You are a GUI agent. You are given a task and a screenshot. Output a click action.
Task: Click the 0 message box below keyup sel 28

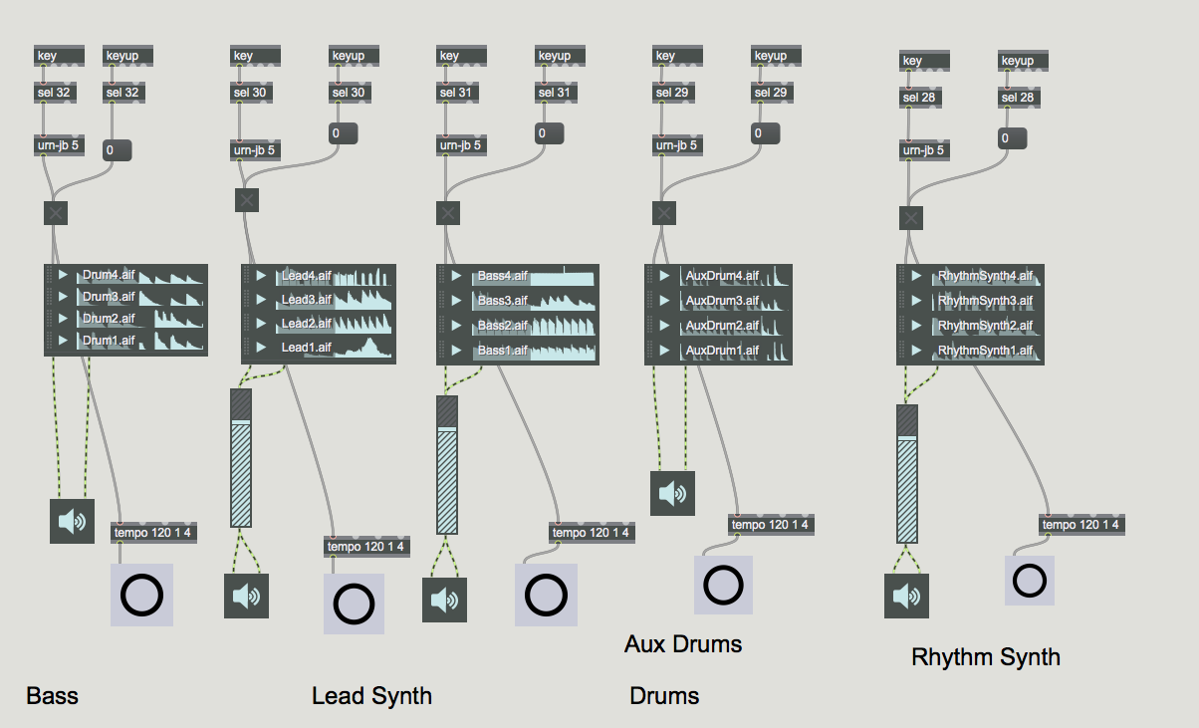pos(1014,138)
